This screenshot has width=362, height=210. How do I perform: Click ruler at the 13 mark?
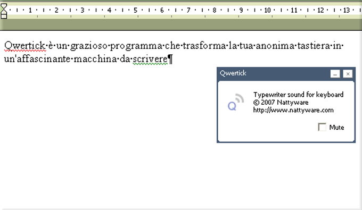347,10
